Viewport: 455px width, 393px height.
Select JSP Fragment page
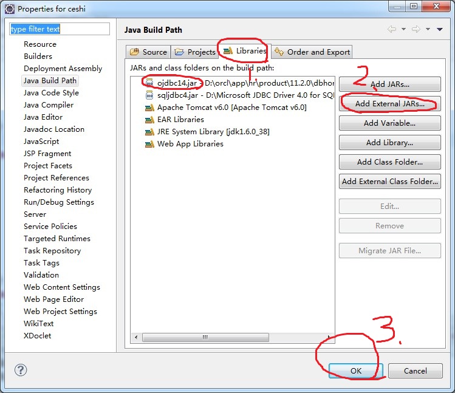coord(47,154)
